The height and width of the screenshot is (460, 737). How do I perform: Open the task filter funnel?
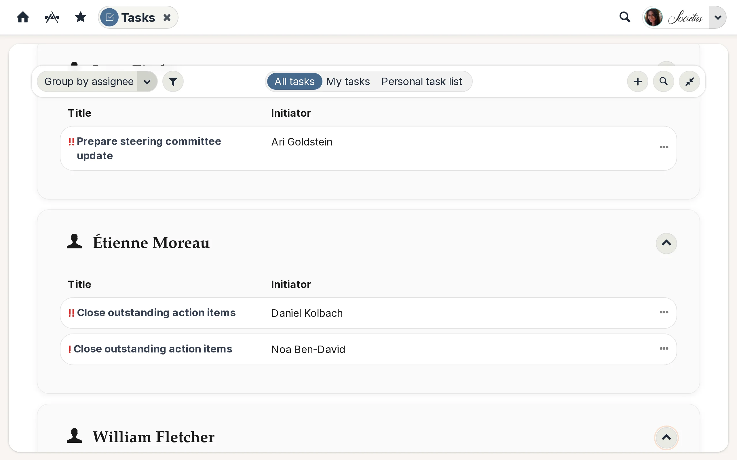(x=173, y=82)
